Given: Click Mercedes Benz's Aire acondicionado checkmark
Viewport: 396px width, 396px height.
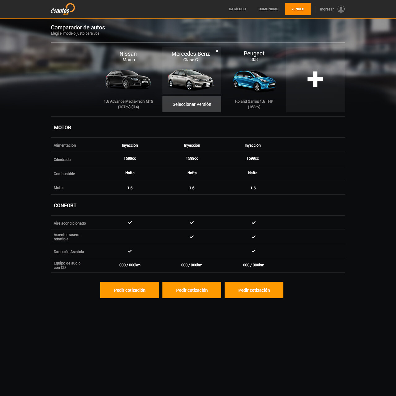Looking at the screenshot, I should 192,222.
